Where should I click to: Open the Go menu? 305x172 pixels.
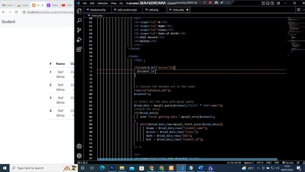(x=121, y=3)
